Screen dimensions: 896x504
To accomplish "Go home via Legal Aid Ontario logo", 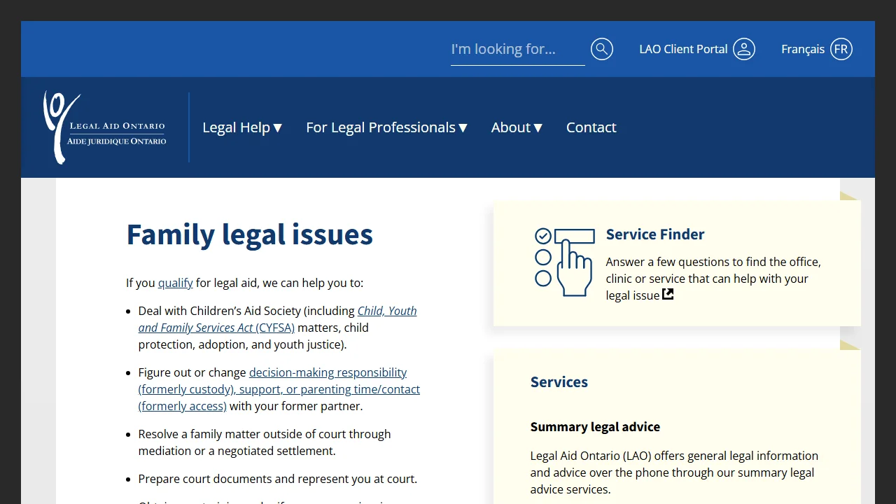I will (105, 127).
